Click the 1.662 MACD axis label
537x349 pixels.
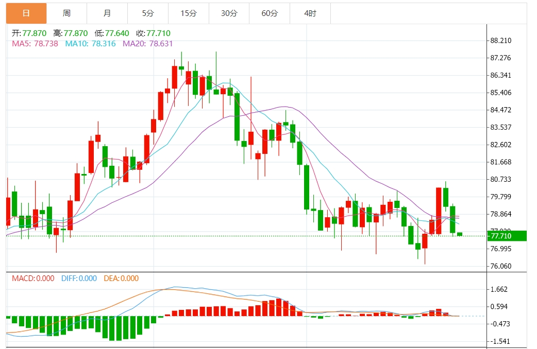click(x=499, y=289)
